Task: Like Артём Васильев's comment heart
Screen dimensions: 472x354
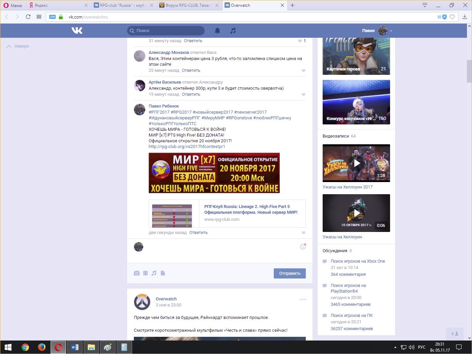Action: click(x=303, y=94)
